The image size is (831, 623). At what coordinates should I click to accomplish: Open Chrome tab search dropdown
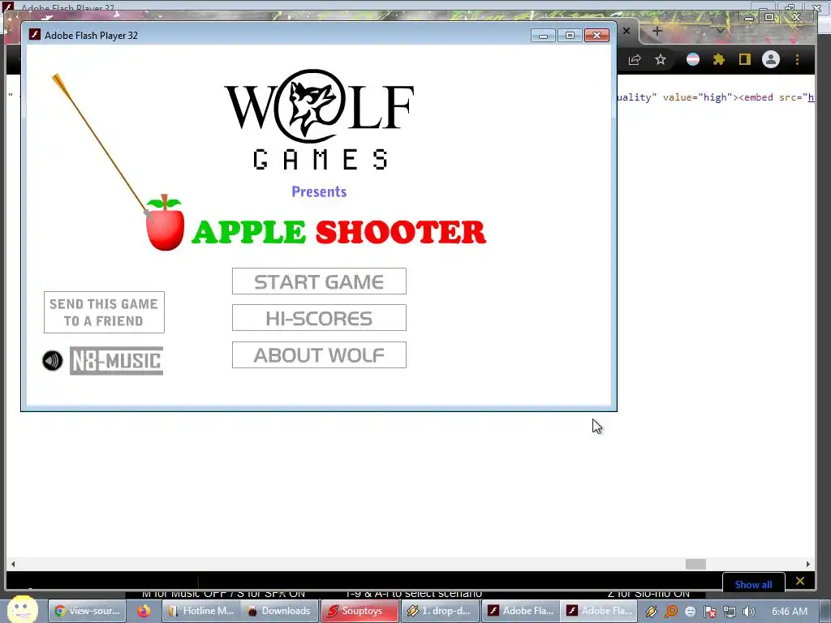tap(721, 31)
